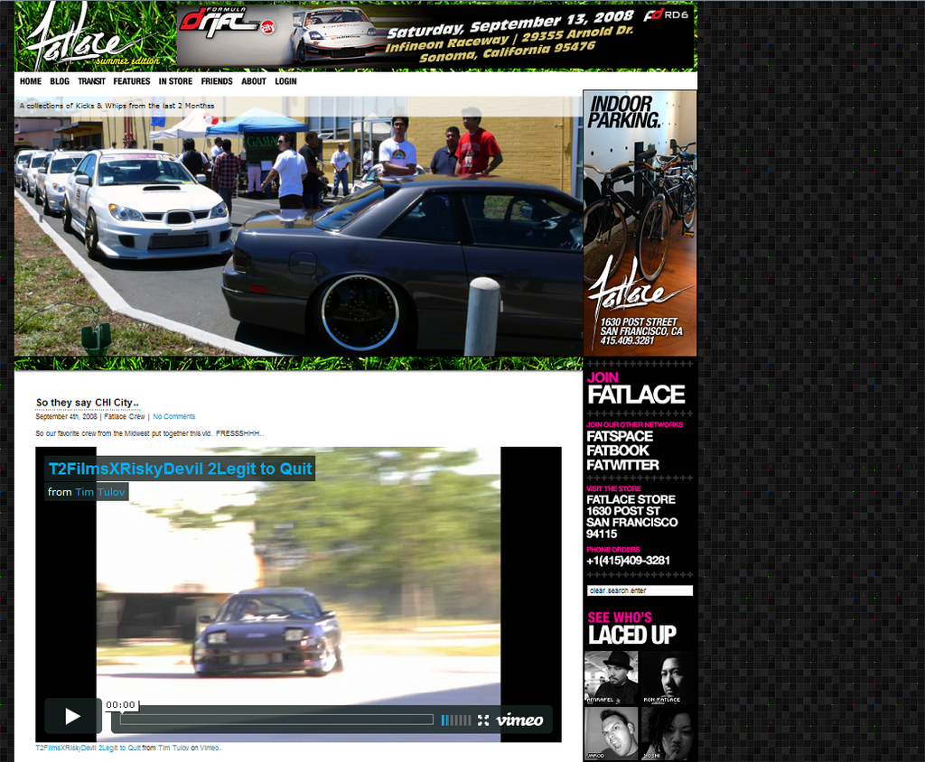
Task: Open the Formula Drift banner ad
Action: (x=435, y=35)
